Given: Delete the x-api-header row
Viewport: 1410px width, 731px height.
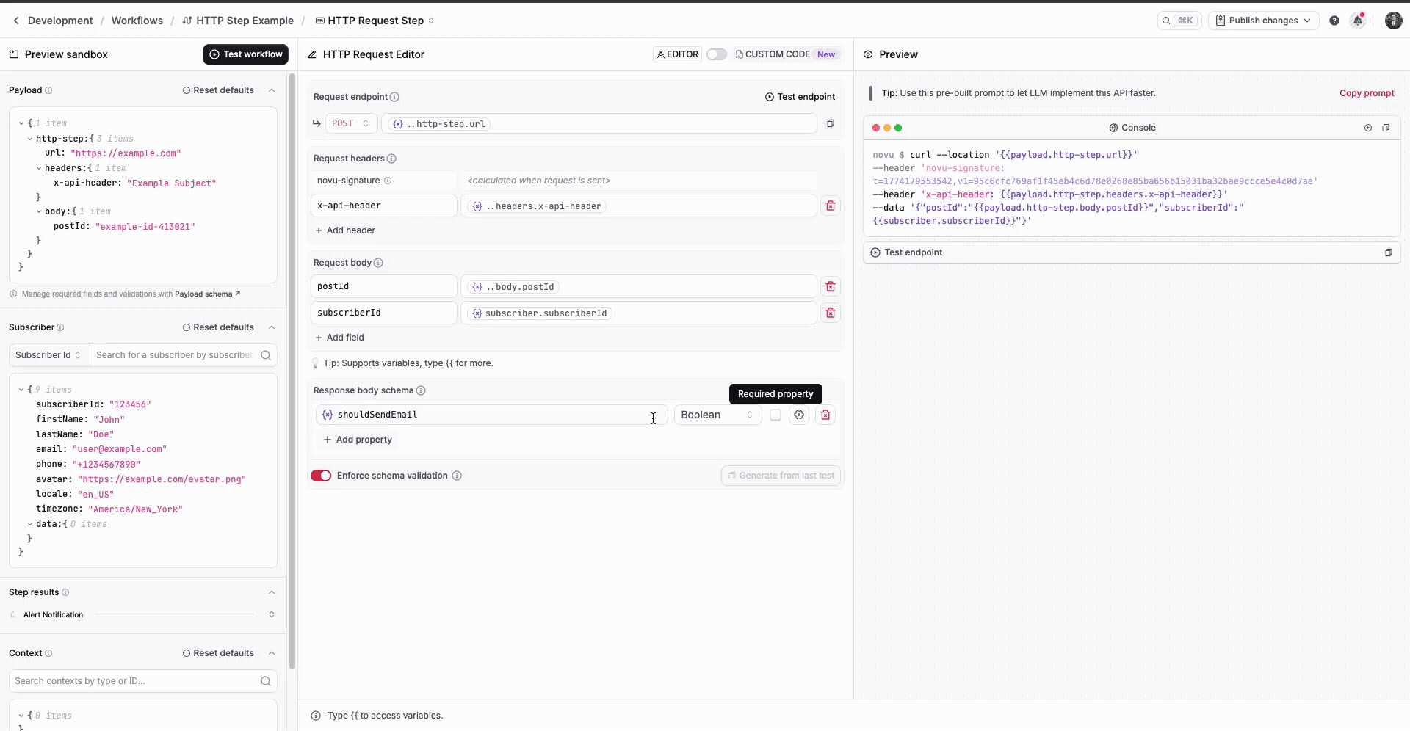Looking at the screenshot, I should tap(831, 206).
